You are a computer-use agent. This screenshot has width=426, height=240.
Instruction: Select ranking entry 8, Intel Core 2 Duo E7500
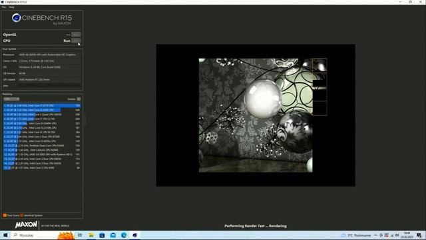(x=42, y=137)
